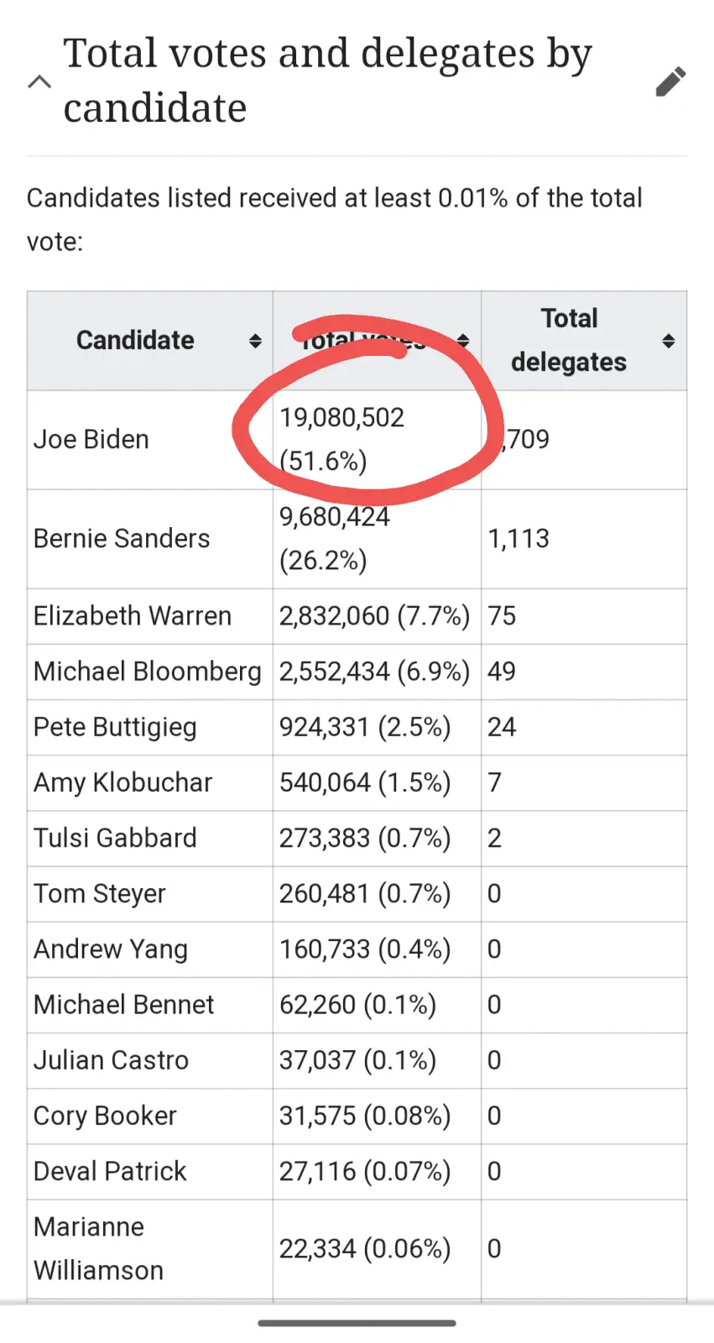
Task: Sort table by Total votes column
Action: click(463, 341)
